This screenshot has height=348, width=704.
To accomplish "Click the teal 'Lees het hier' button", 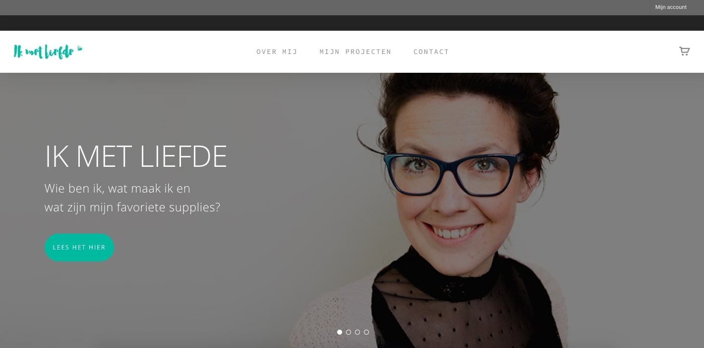I will tap(79, 247).
